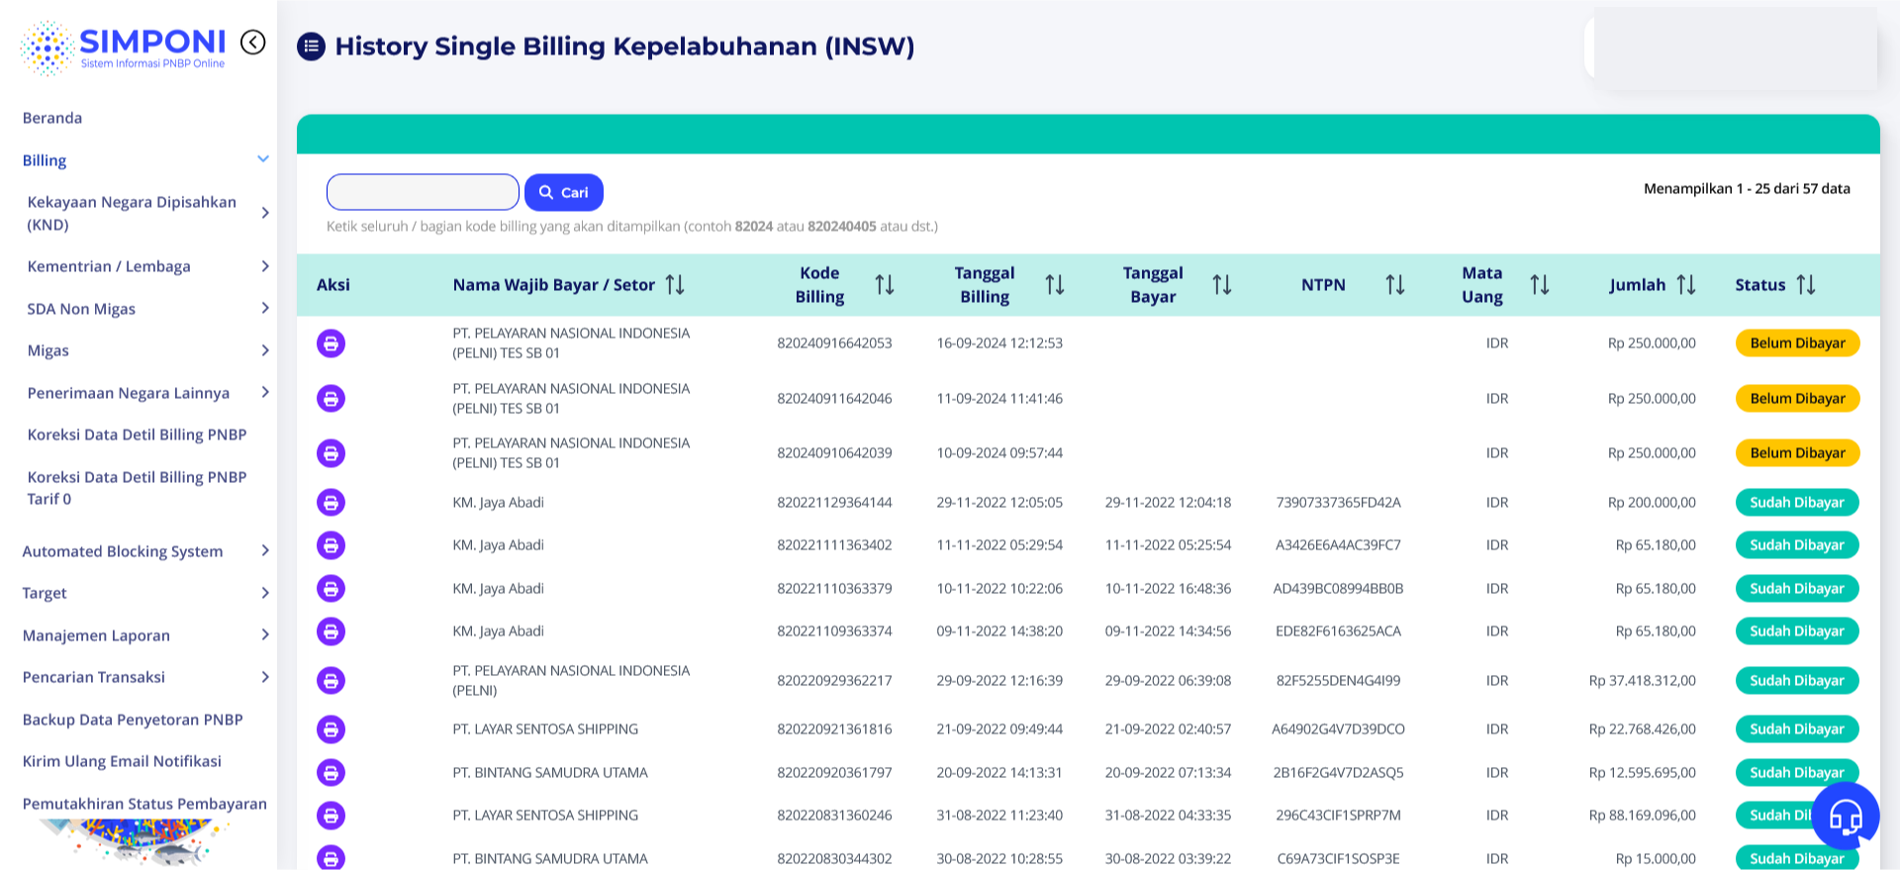Screen dimensions: 1900x870
Task: Click amount Rp 37.418.312,00
Action: tap(1642, 681)
